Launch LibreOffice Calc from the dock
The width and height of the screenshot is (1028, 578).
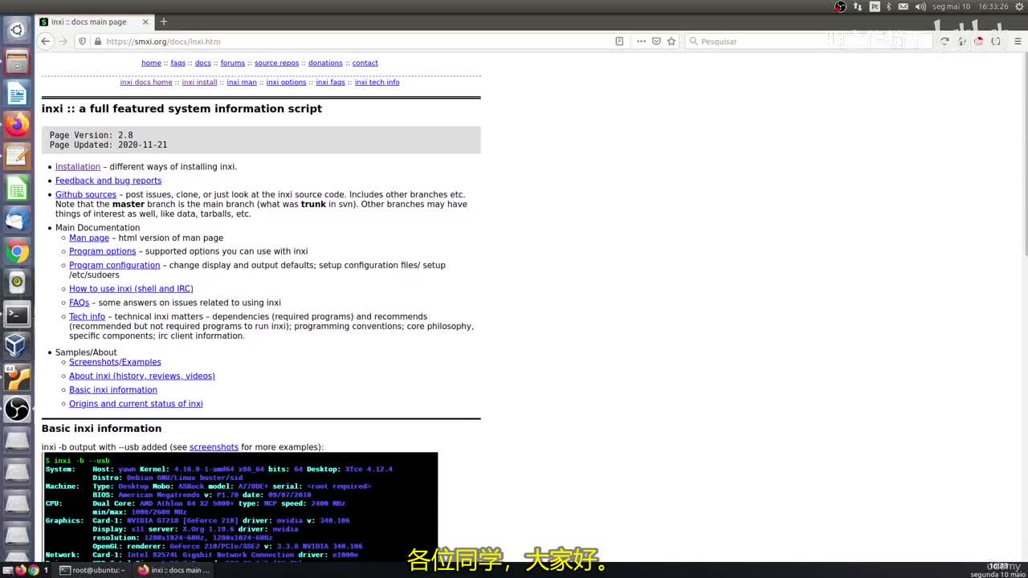[x=17, y=188]
